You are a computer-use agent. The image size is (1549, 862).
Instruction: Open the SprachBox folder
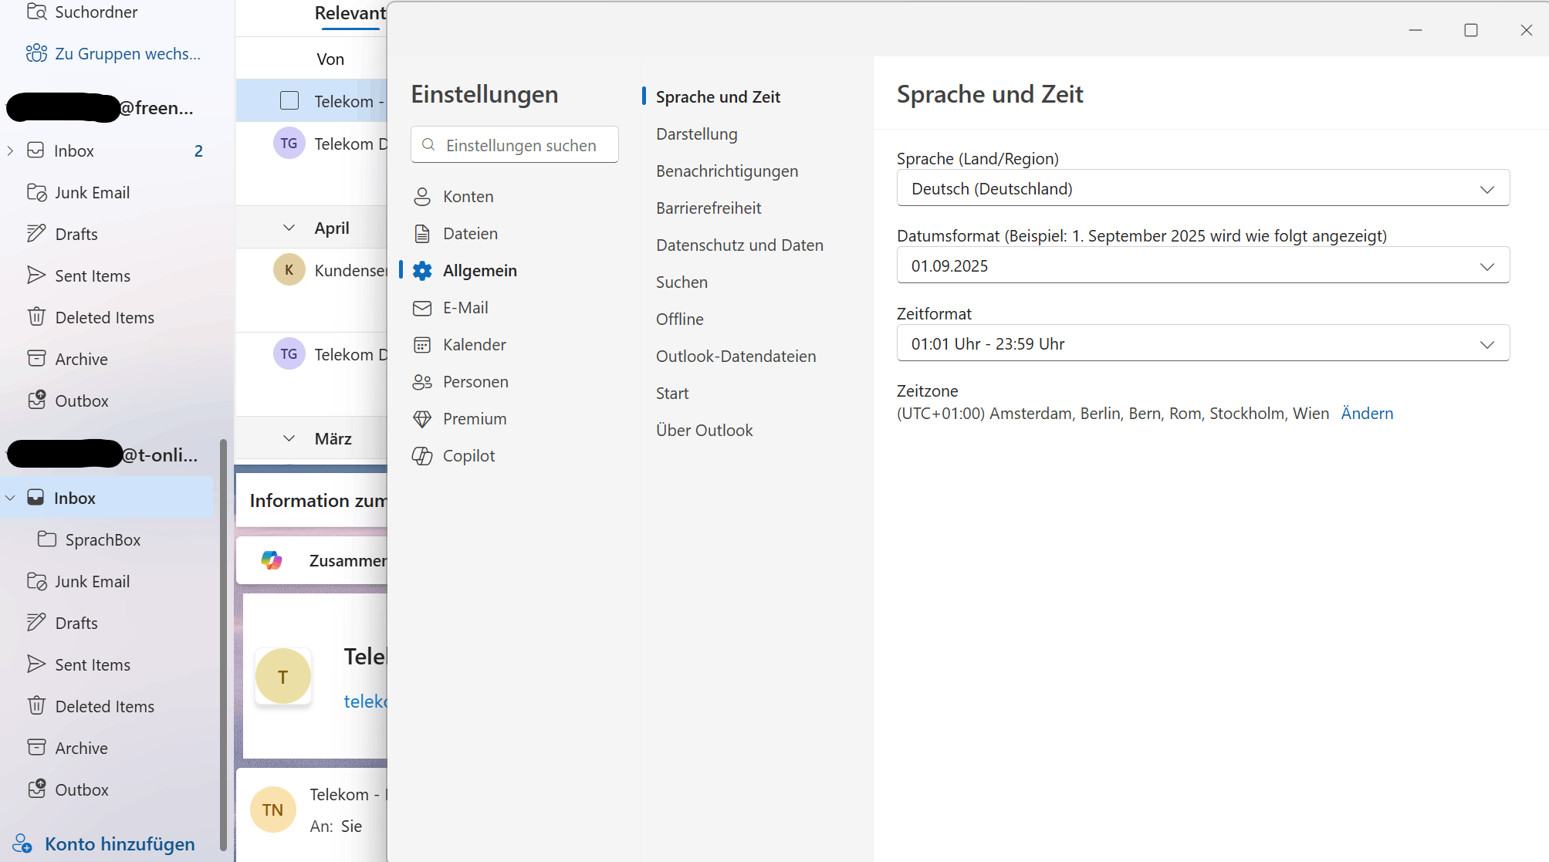103,539
